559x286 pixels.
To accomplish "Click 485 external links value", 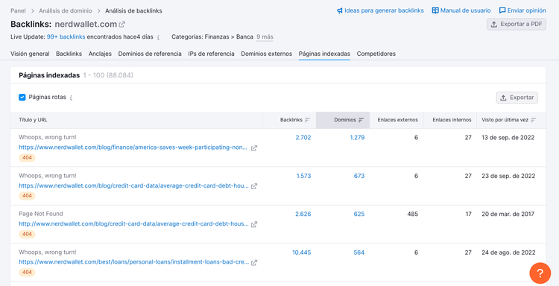I will pyautogui.click(x=412, y=214).
